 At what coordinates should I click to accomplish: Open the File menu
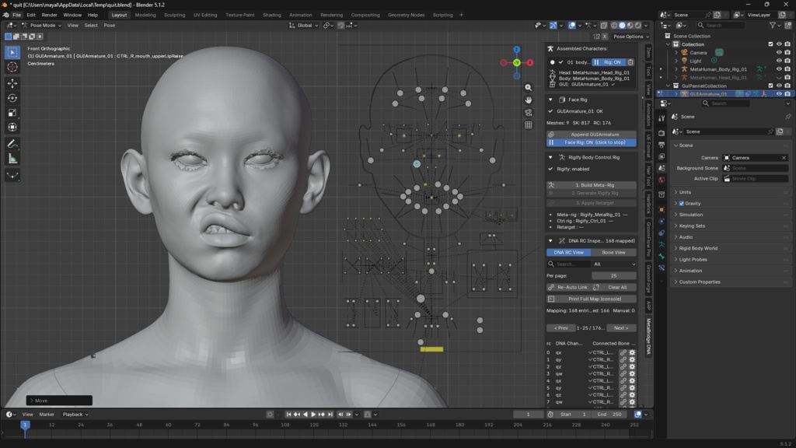coord(17,15)
